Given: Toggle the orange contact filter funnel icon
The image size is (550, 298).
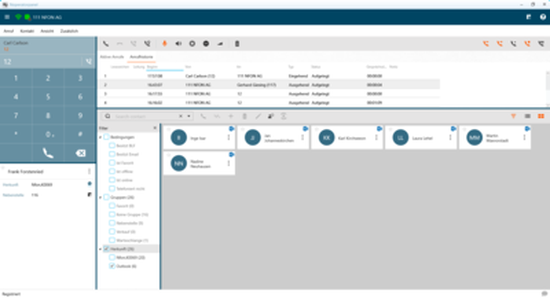Looking at the screenshot, I should [x=513, y=116].
